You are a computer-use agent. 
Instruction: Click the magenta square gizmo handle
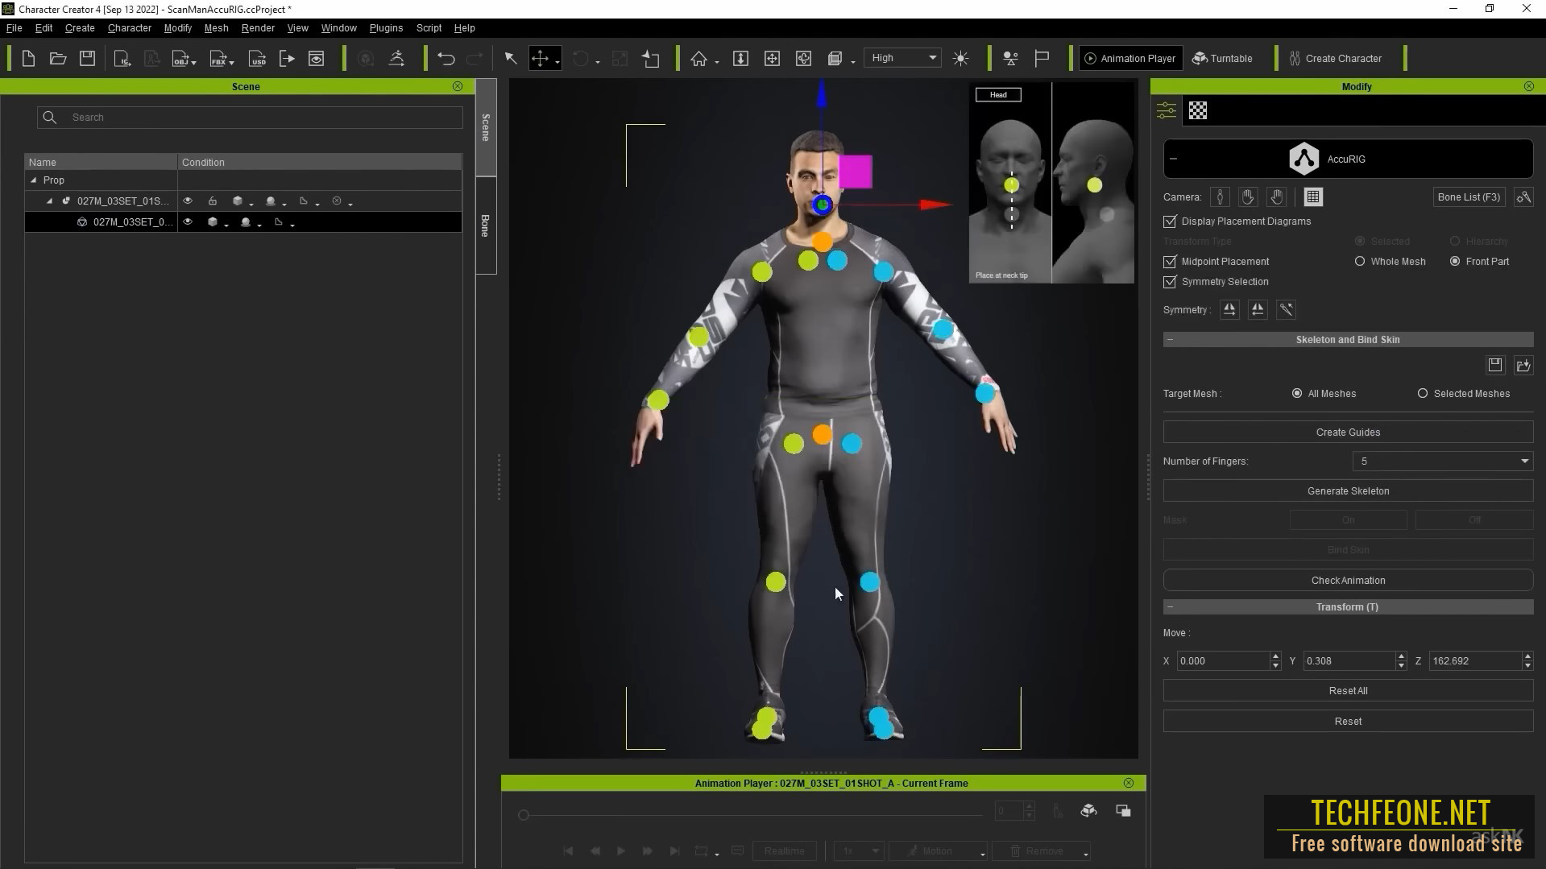tap(855, 172)
